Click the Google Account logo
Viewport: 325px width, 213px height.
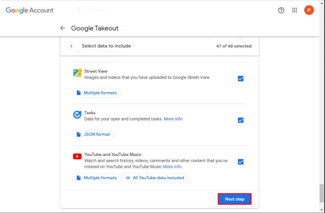pos(30,10)
